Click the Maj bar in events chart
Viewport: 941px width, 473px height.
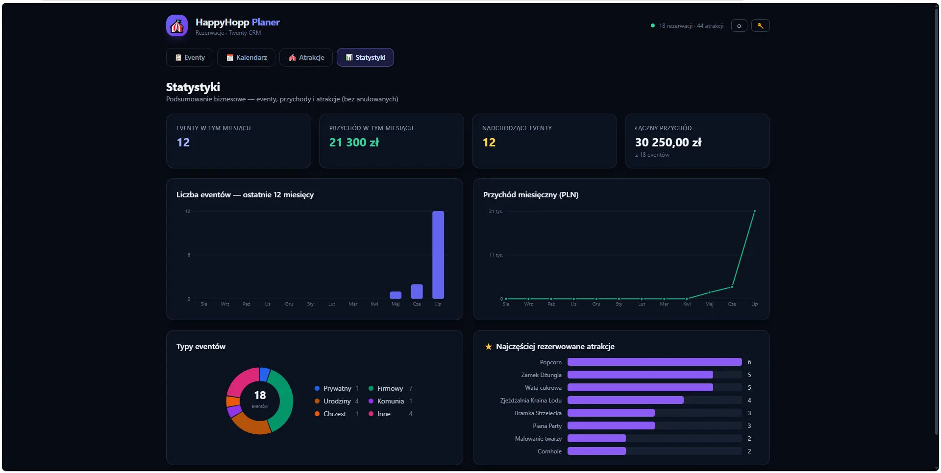pos(396,295)
